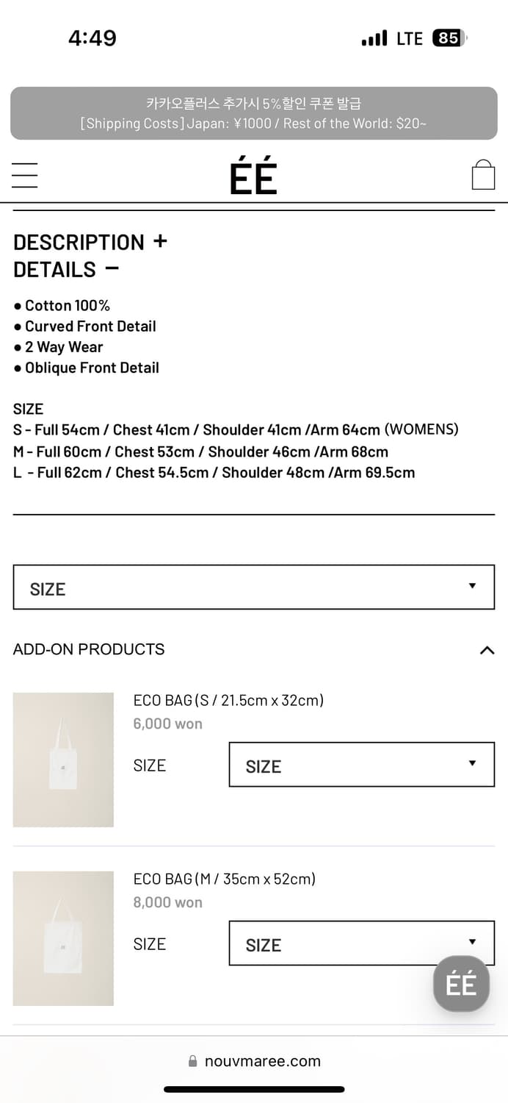Open SIZE dropdown for medium ECO BAG

[362, 943]
